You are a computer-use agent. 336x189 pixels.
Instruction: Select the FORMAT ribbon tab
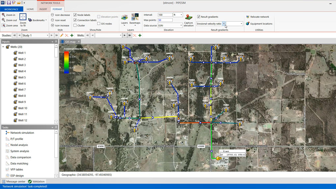[x=57, y=9]
